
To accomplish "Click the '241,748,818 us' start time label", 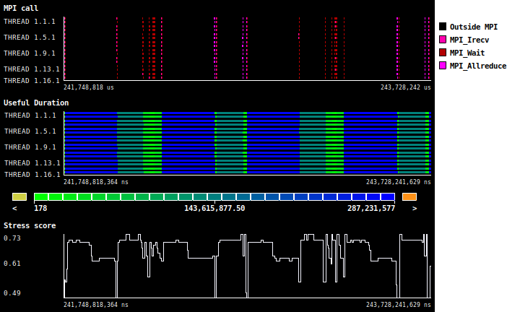I will click(89, 87).
